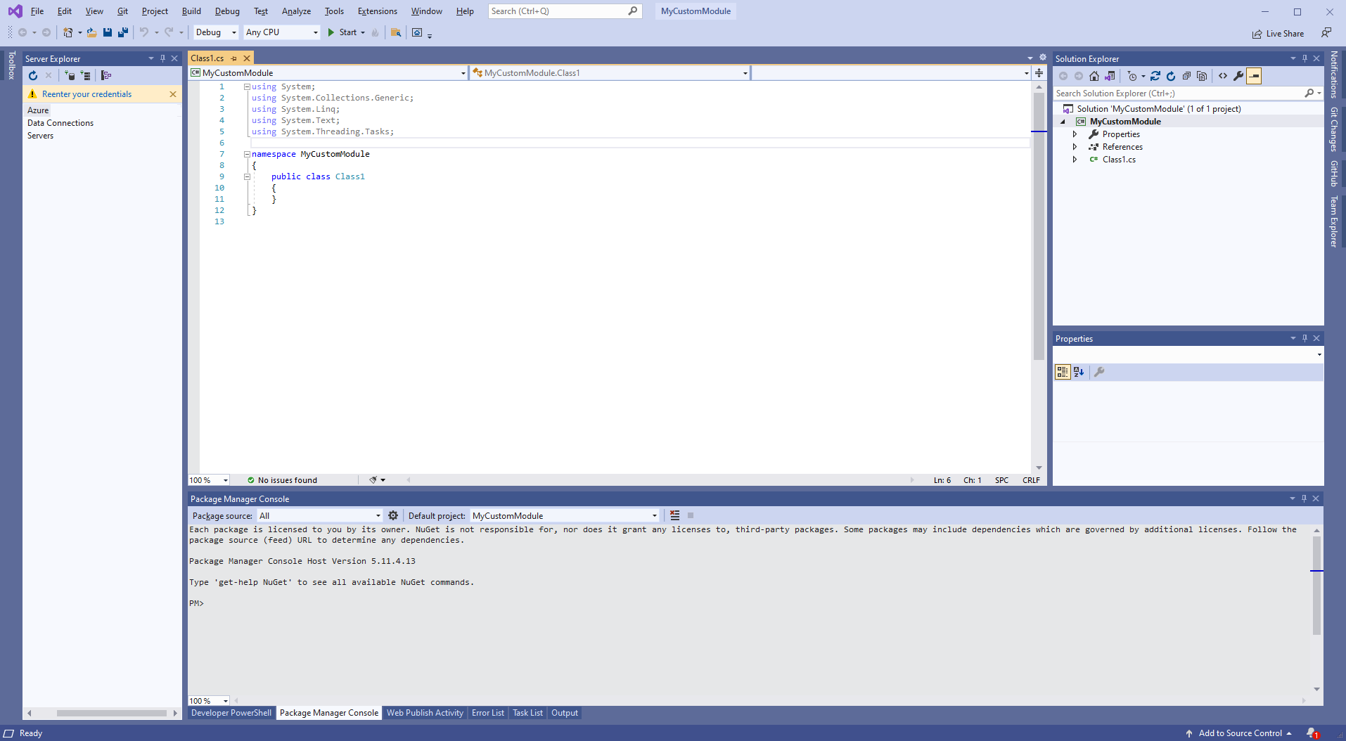Switch to the Developer PowerShell tab
1346x741 pixels.
point(231,713)
